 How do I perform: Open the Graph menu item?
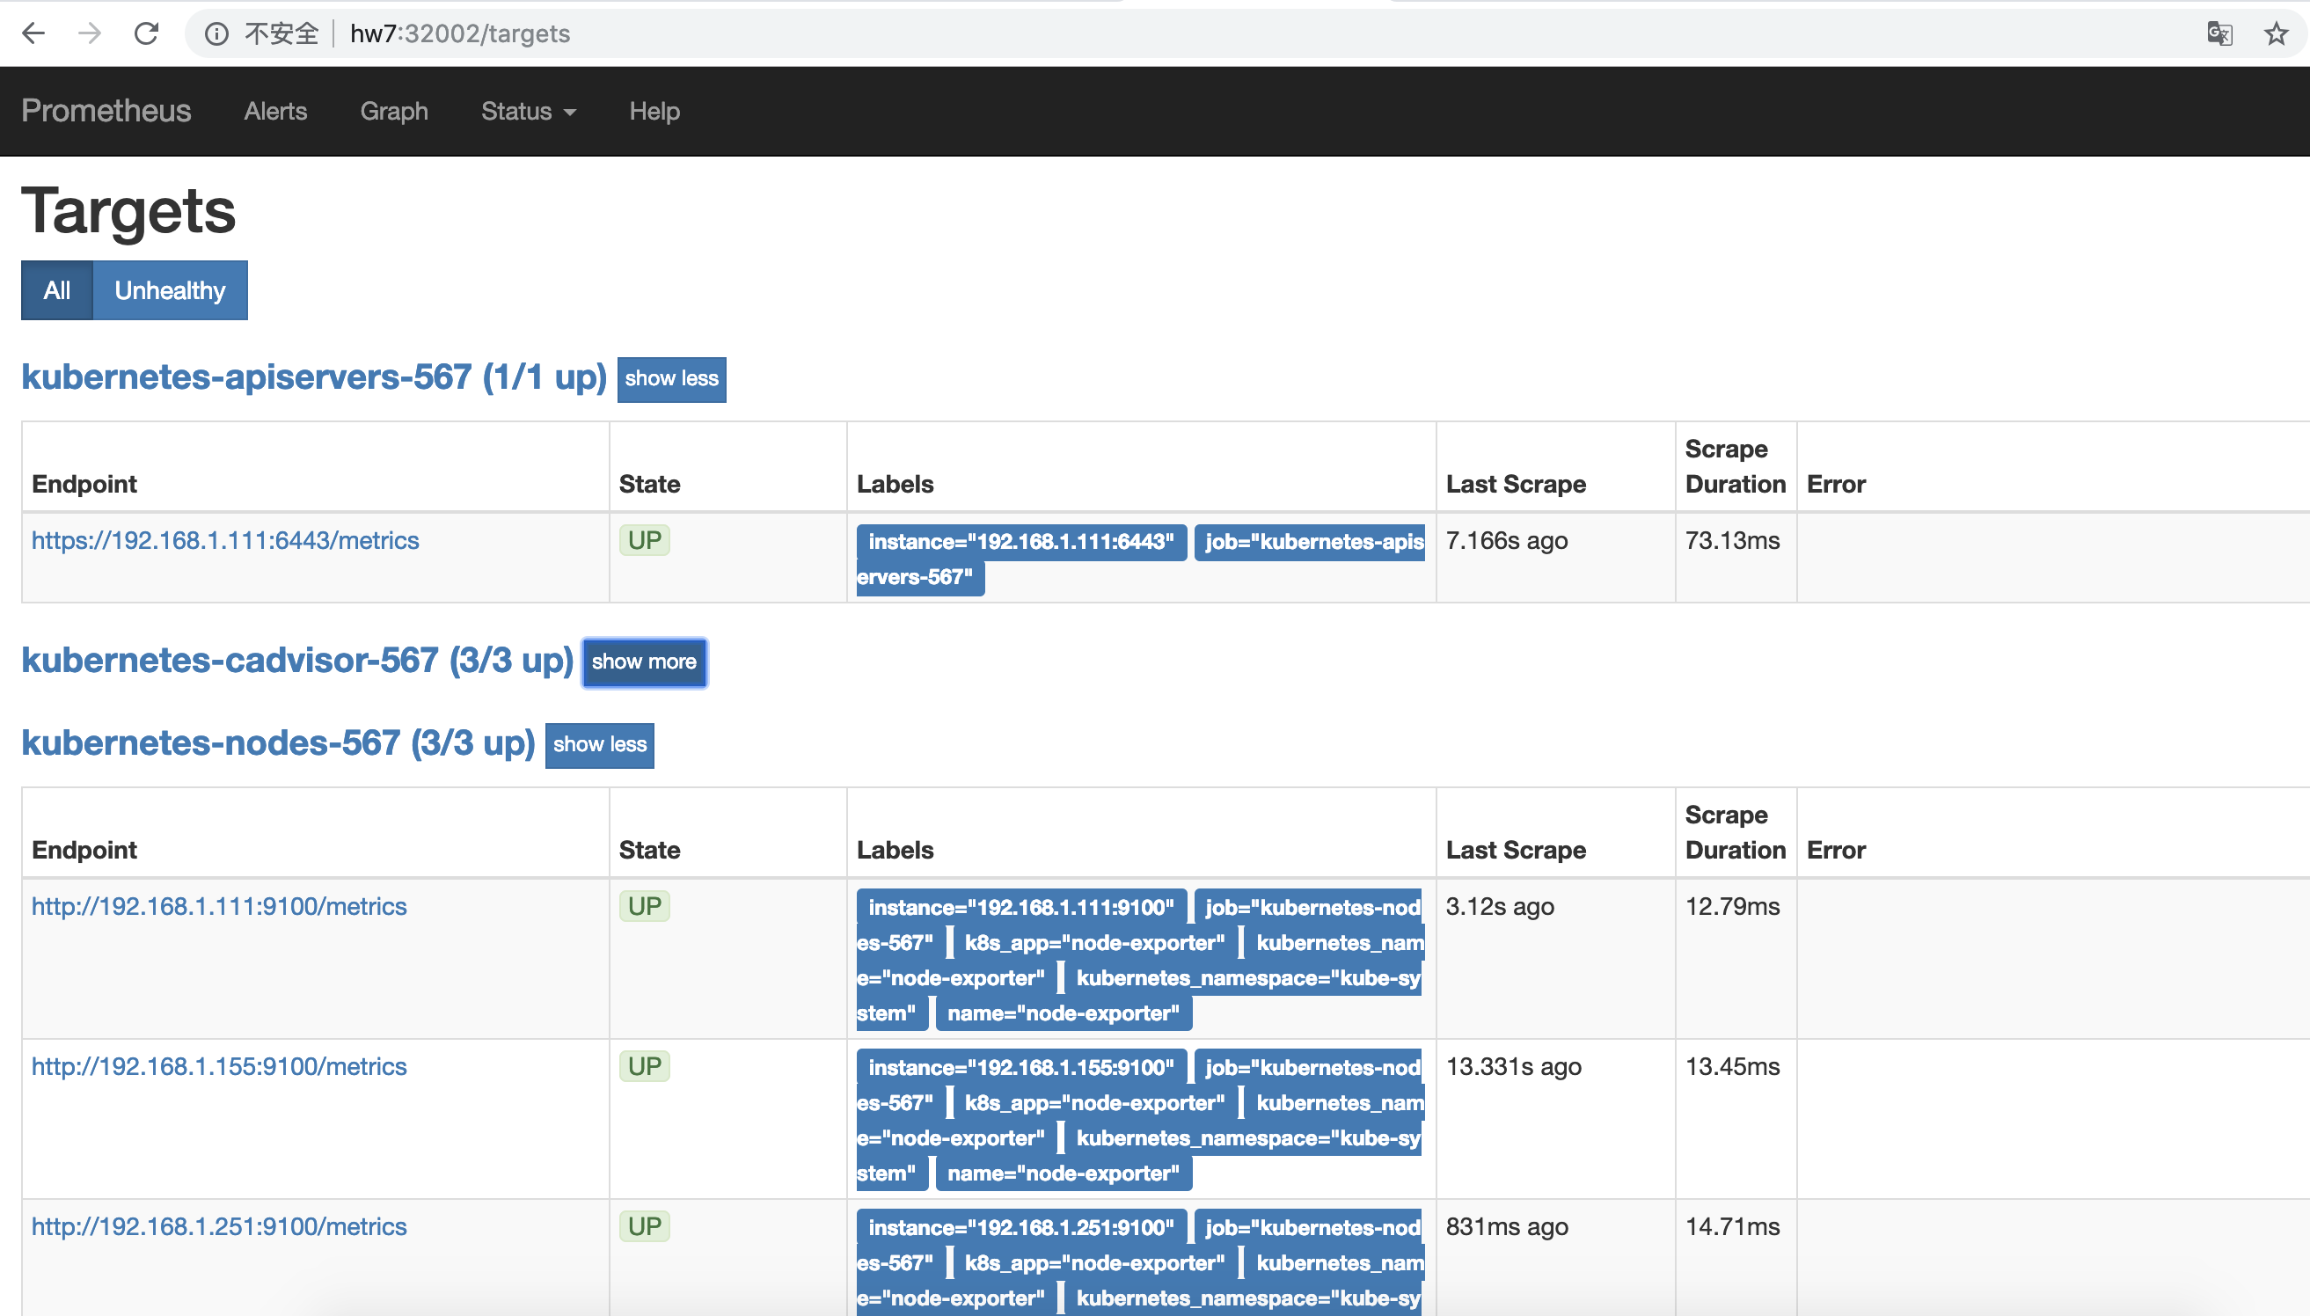tap(394, 111)
